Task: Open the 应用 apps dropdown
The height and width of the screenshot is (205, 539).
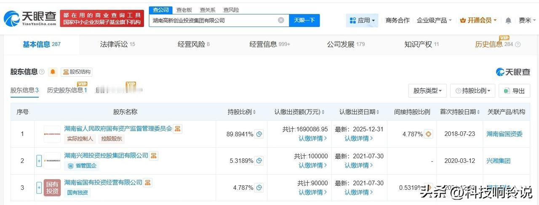Action: 362,20
